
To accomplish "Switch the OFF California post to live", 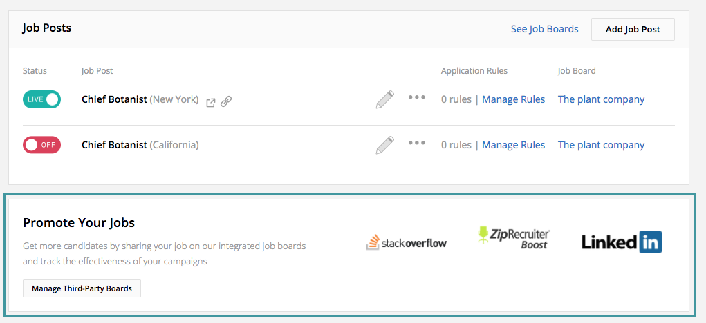I will click(x=42, y=145).
